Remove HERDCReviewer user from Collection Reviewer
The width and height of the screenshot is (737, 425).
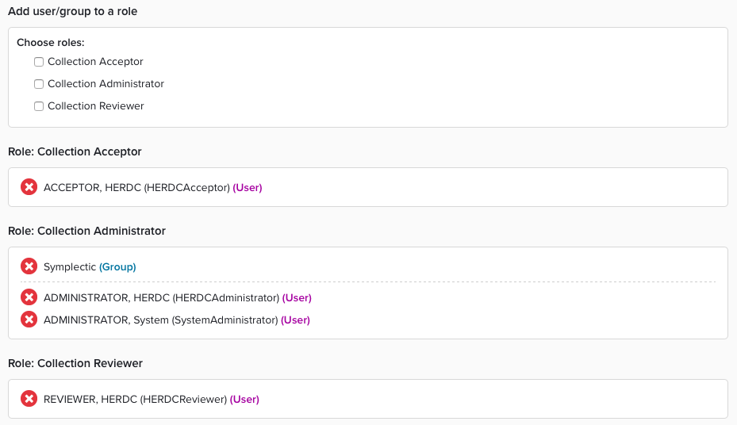coord(29,399)
